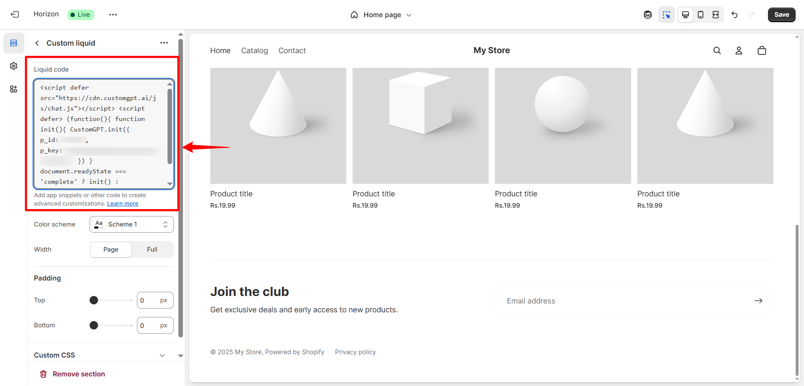Open the Sections sidebar icon
This screenshot has width=804, height=386.
click(14, 43)
